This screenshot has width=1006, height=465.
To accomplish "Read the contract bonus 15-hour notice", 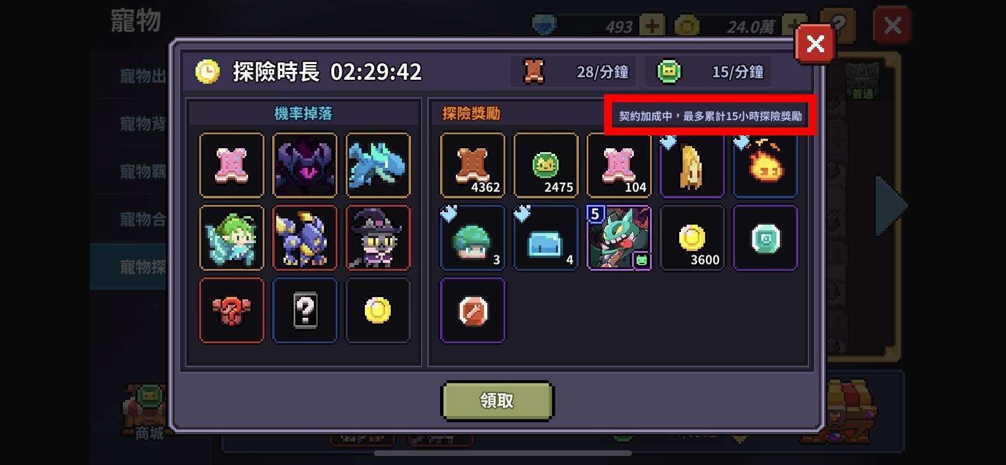I will tap(710, 116).
